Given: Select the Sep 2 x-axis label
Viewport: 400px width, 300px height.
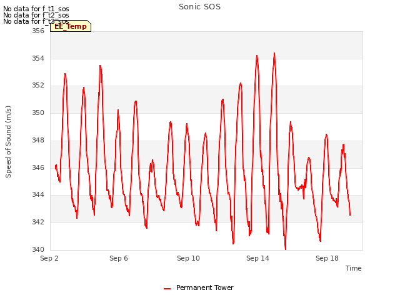Looking at the screenshot, I should [x=49, y=258].
